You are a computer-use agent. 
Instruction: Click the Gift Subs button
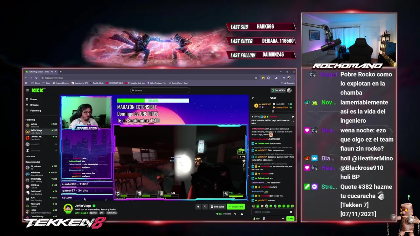click(217, 206)
